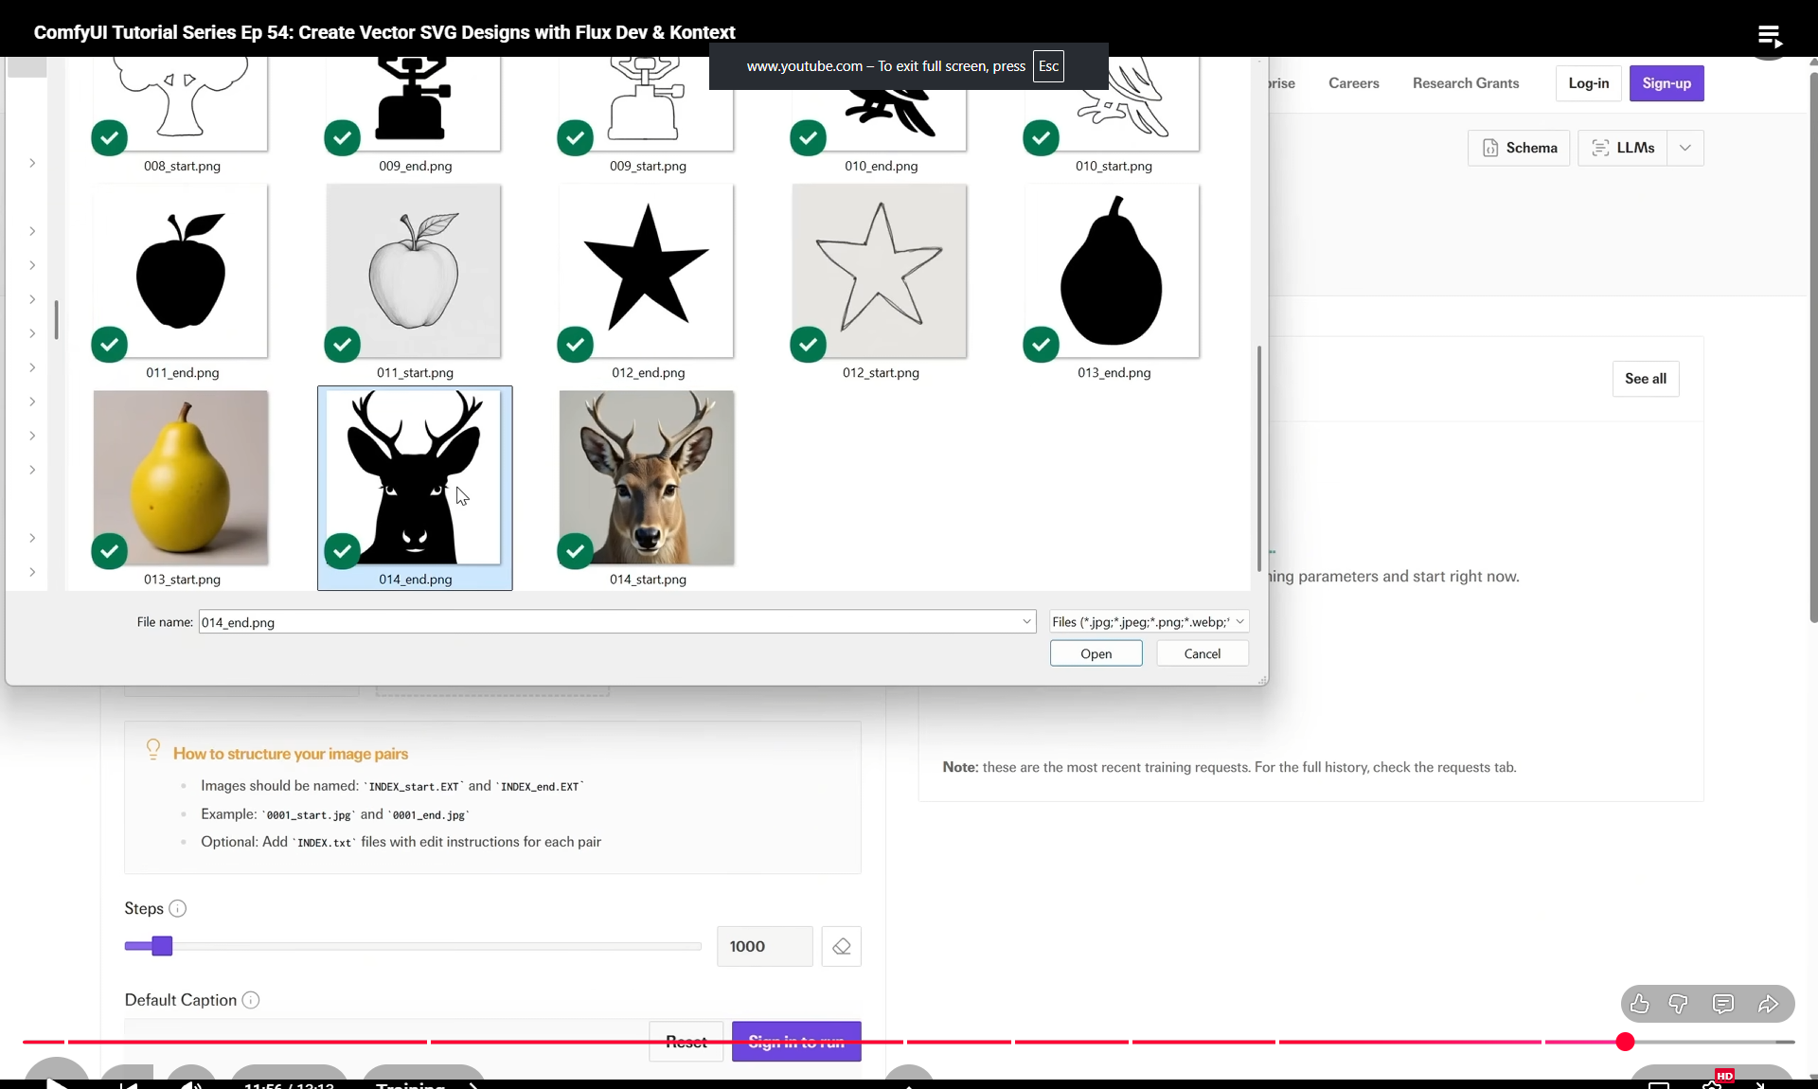
Task: Toggle the checkmark on 013_start.png pear
Action: [110, 551]
